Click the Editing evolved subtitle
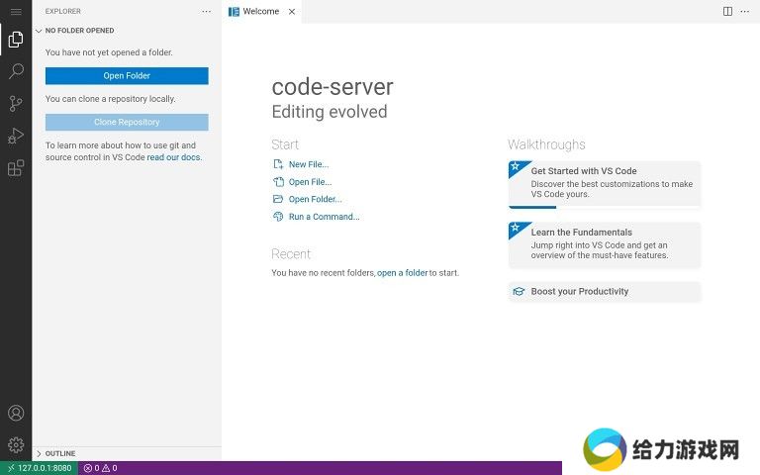Viewport: 760px width, 475px height. (x=330, y=112)
